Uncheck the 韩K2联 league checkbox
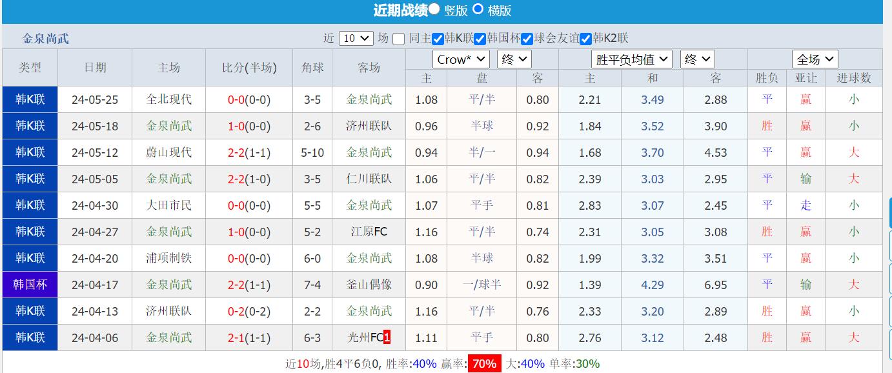892x373 pixels. point(585,39)
